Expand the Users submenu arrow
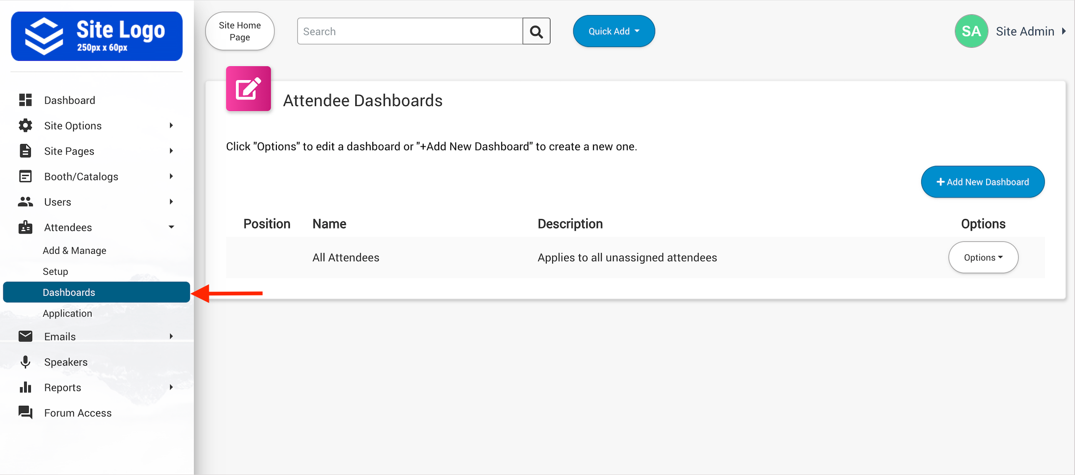The height and width of the screenshot is (475, 1075). coord(171,202)
